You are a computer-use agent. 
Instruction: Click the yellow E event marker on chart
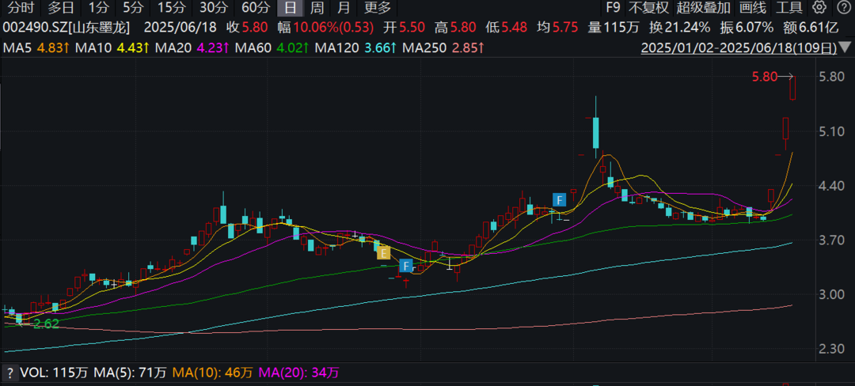383,253
